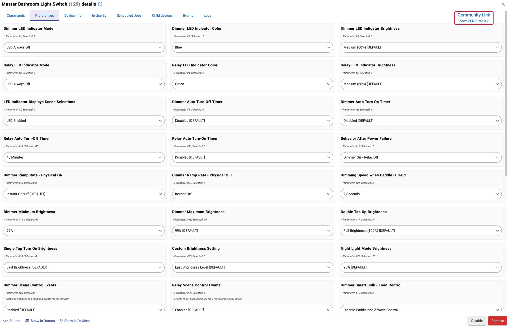Image resolution: width=507 pixels, height=326 pixels.
Task: Click the red Remove button
Action: [x=497, y=321]
